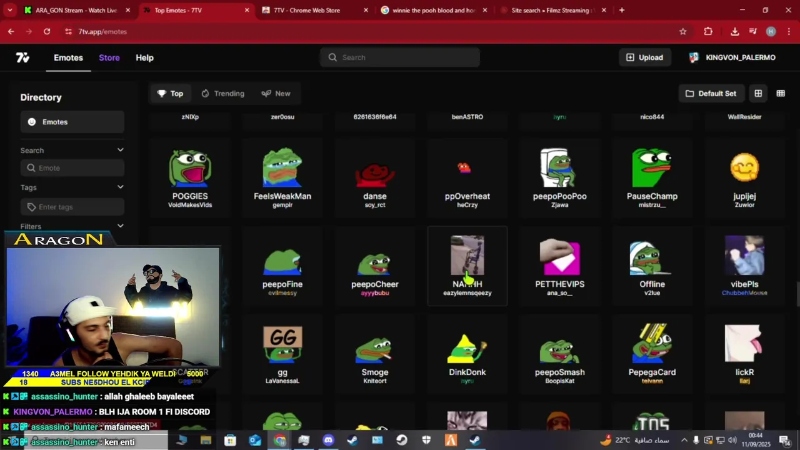Click the 7TV logo icon
Screen dimensions: 800x450
tap(22, 57)
